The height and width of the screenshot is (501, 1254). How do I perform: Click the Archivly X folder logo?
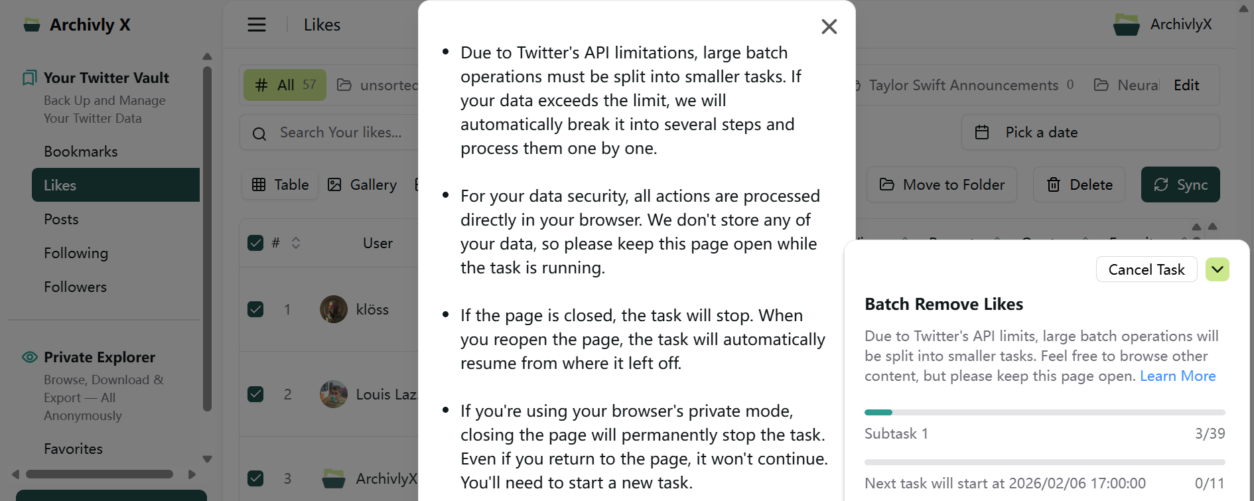coord(31,25)
